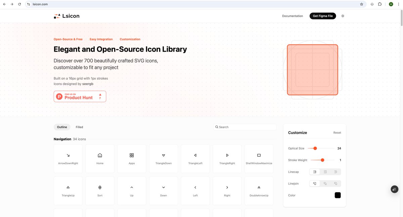Pick the TriangleDown icon
This screenshot has width=403, height=217.
click(164, 159)
